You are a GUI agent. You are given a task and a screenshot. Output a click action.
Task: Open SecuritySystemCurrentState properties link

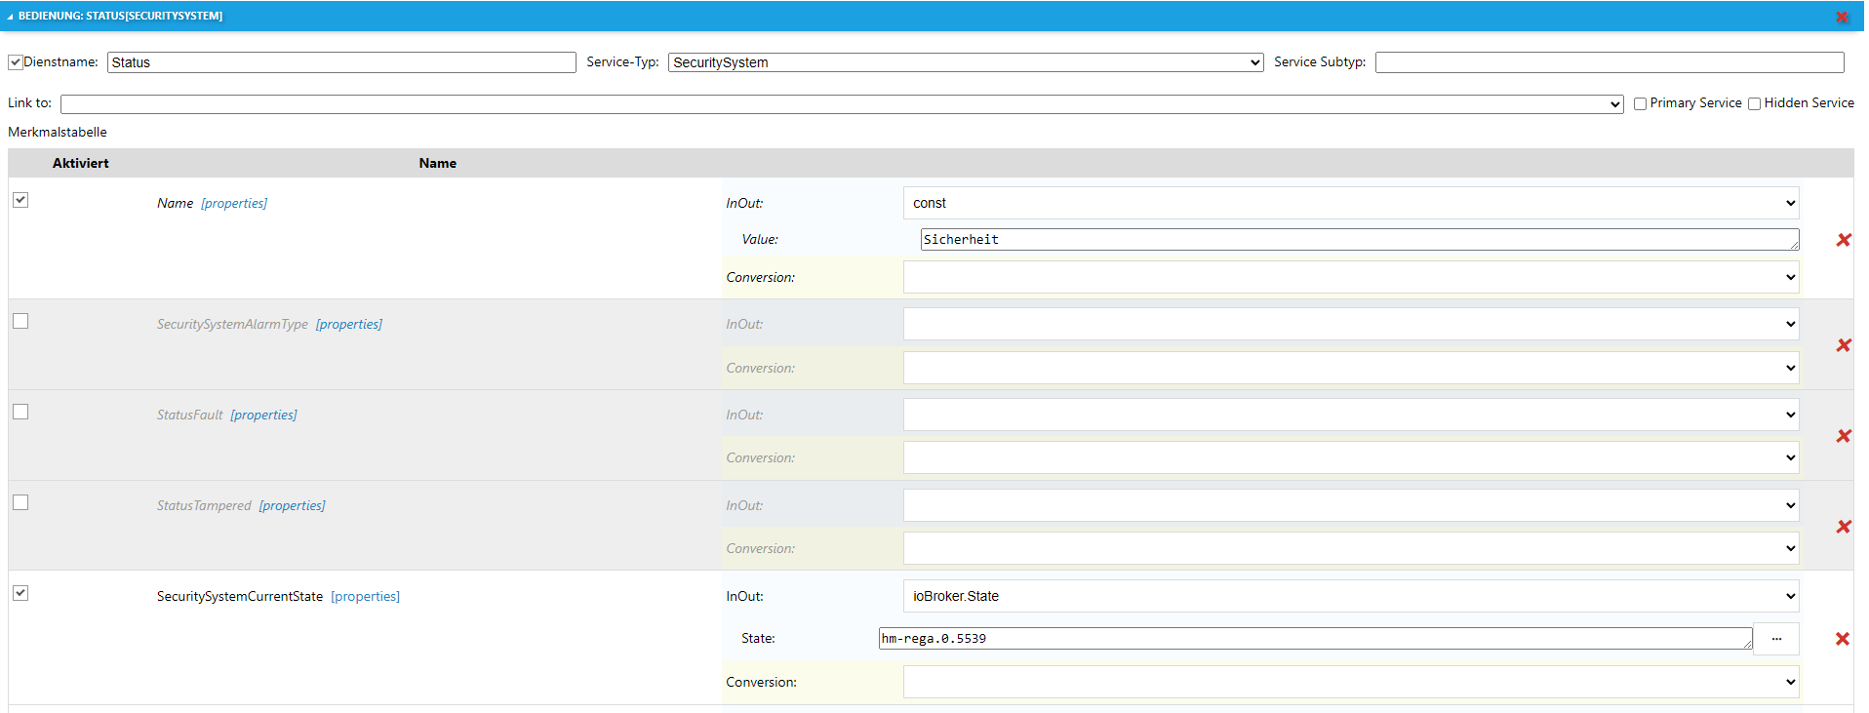[x=365, y=596]
